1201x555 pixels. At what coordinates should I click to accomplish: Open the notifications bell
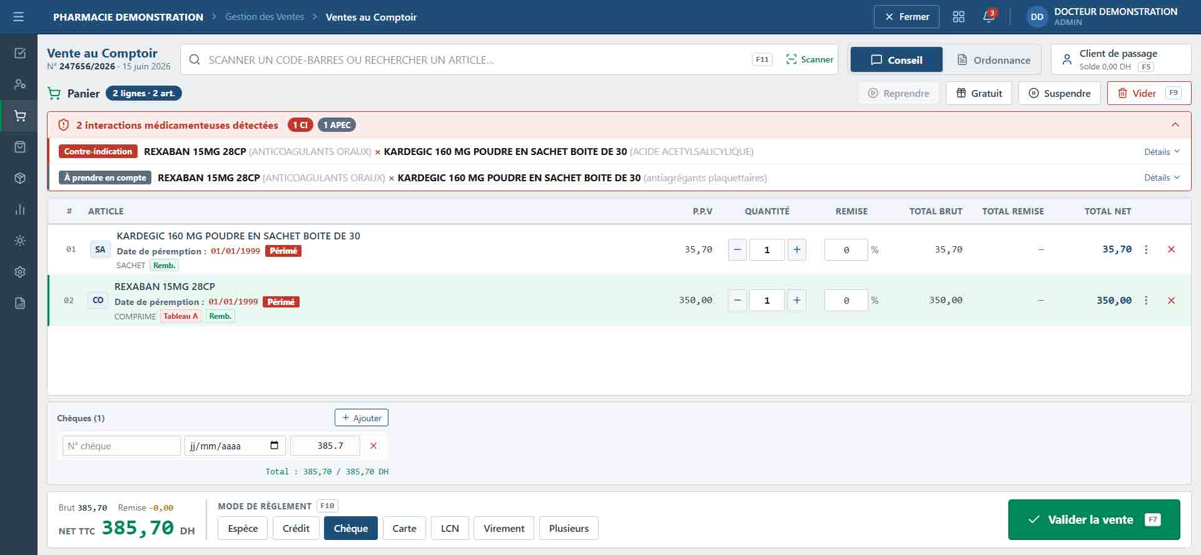pos(988,16)
